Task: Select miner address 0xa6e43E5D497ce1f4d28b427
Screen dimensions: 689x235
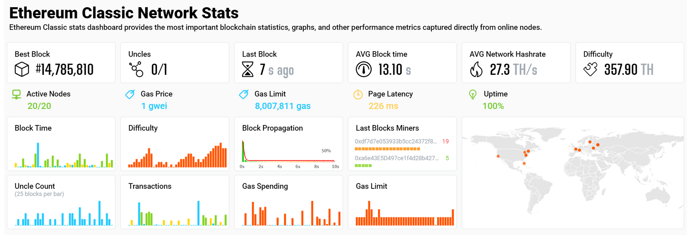Action: (x=397, y=158)
